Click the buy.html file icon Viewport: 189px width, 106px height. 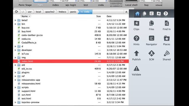pos(19,32)
